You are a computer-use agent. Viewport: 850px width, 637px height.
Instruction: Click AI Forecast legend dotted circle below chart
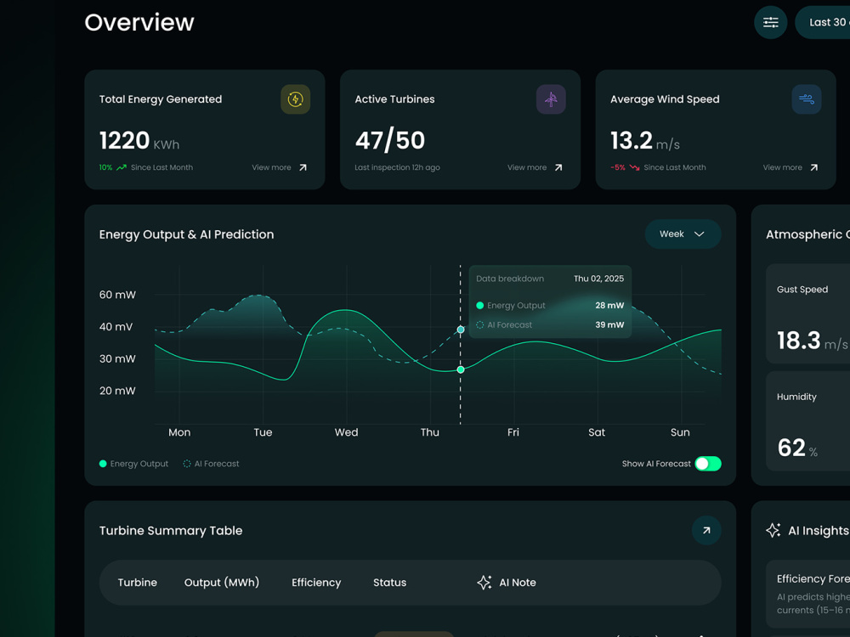click(x=187, y=464)
